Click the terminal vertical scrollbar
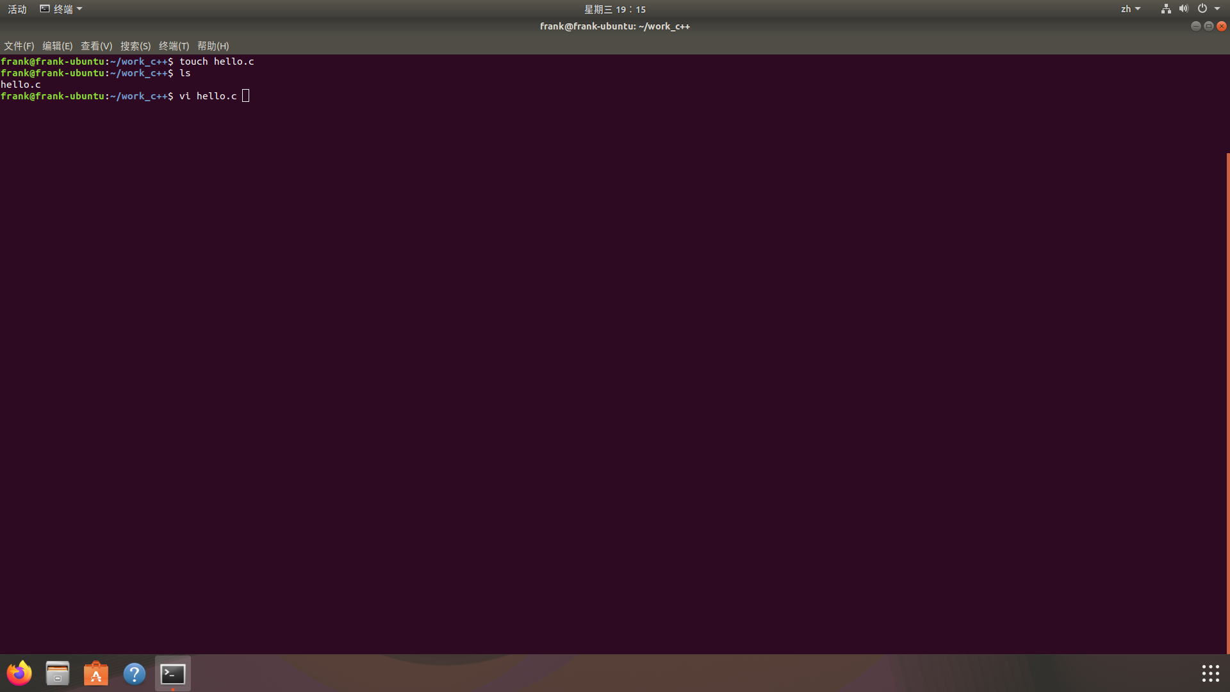 (1227, 402)
